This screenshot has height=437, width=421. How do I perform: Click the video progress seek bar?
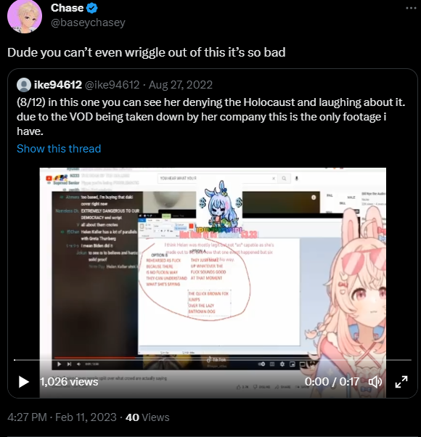pos(213,360)
